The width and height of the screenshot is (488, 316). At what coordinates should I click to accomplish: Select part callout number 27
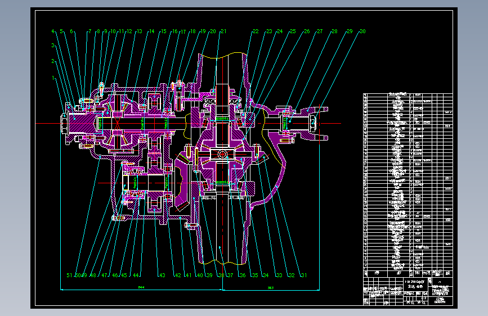pyautogui.click(x=320, y=31)
